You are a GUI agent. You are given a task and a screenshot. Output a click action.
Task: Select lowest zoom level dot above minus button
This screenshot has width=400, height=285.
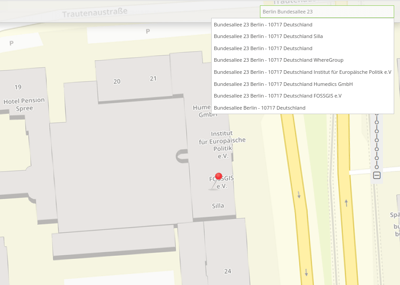point(377,167)
